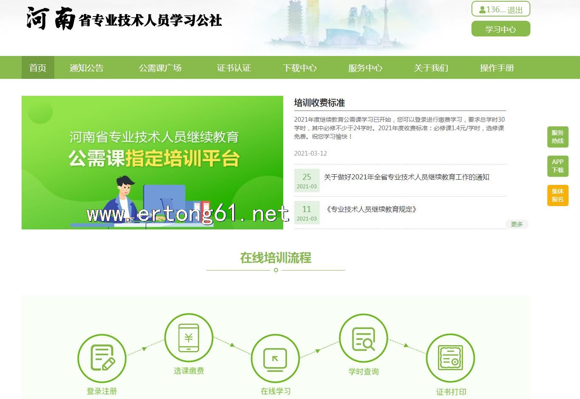Open the 通知公告 menu item
The height and width of the screenshot is (399, 580).
pos(86,68)
